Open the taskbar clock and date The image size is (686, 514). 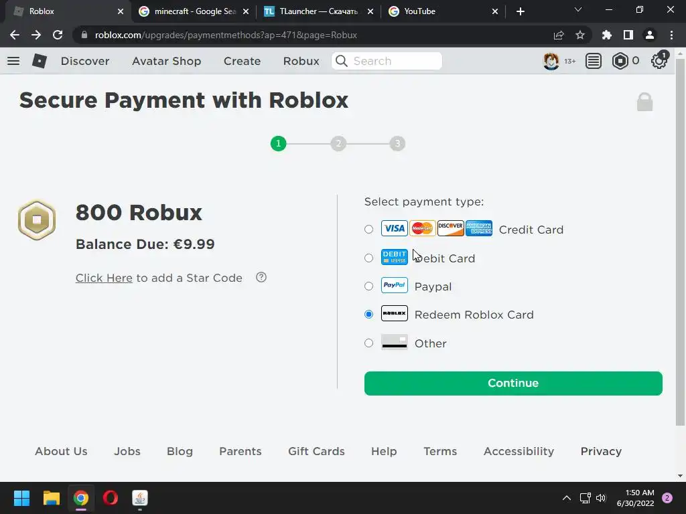636,498
